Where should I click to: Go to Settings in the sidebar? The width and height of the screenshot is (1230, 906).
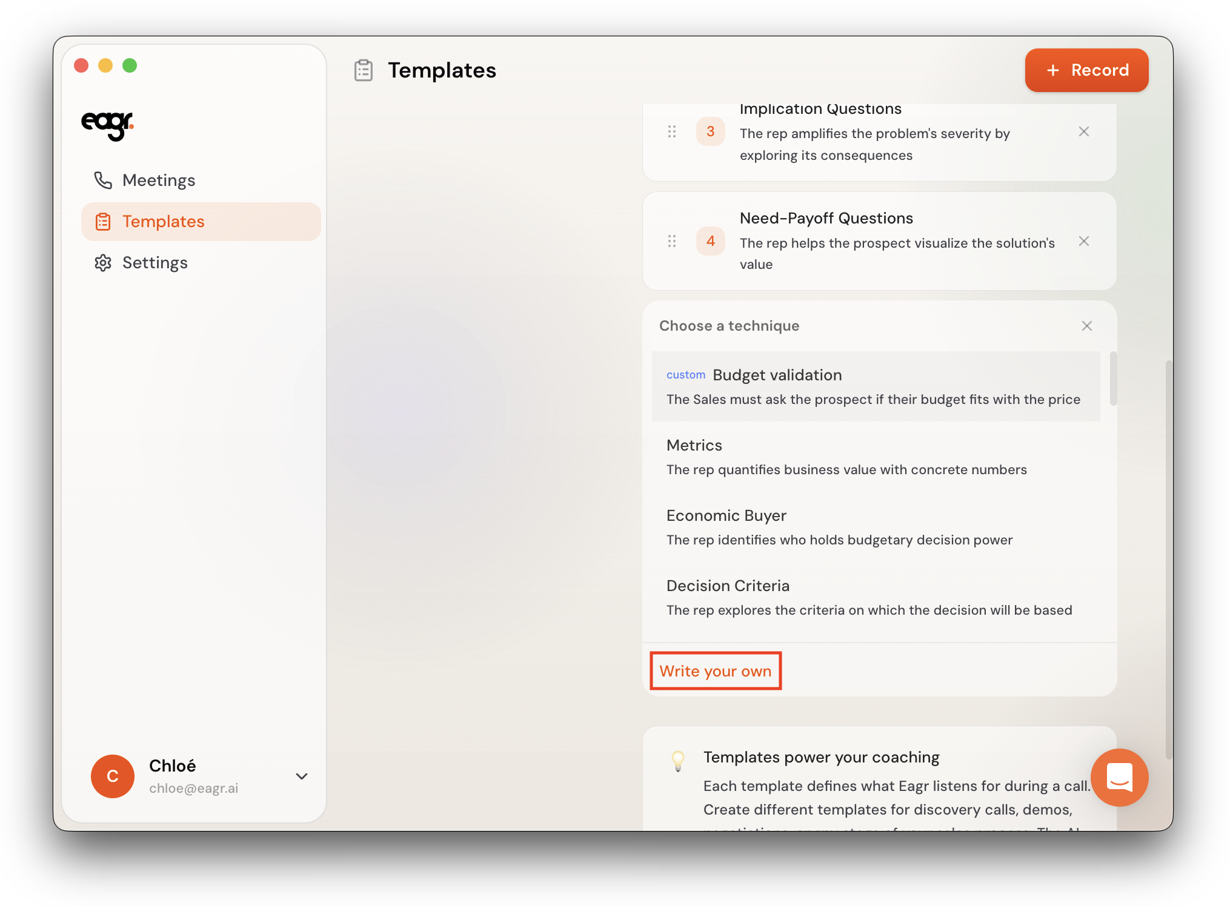coord(155,263)
